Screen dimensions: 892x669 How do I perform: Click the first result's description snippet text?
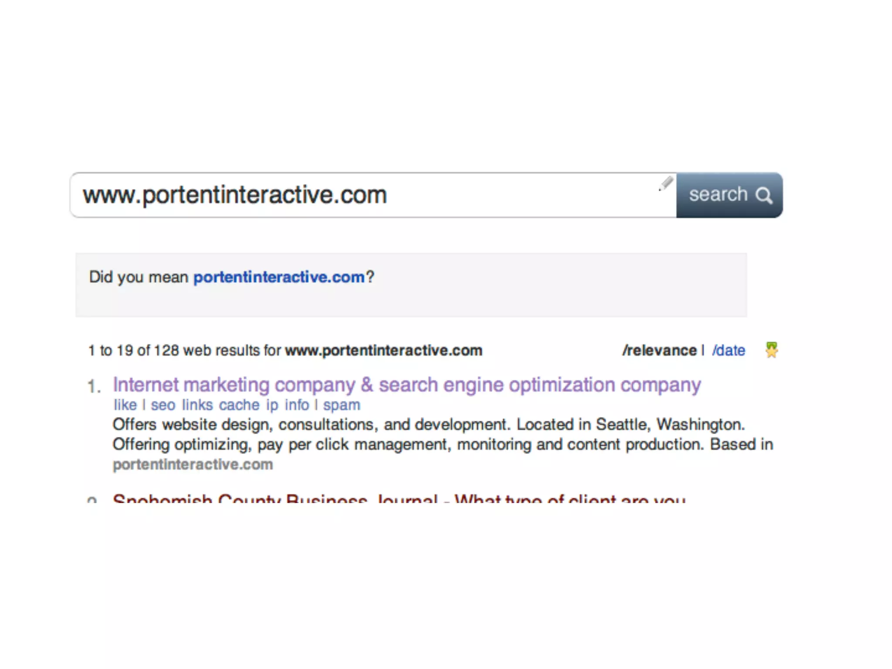[x=443, y=434]
